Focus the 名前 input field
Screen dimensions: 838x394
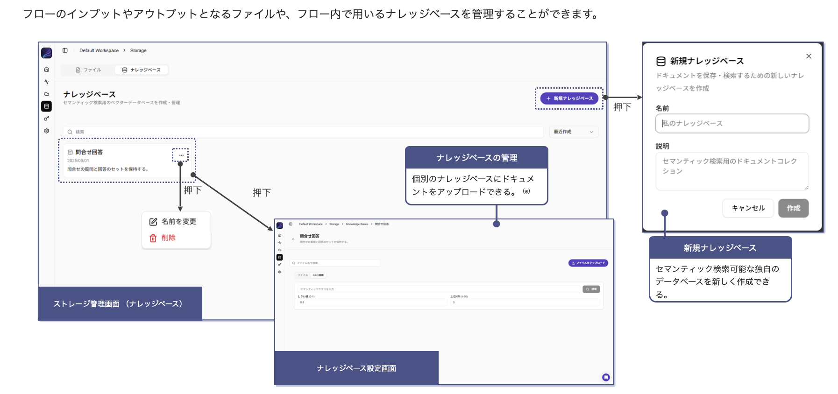(x=732, y=124)
